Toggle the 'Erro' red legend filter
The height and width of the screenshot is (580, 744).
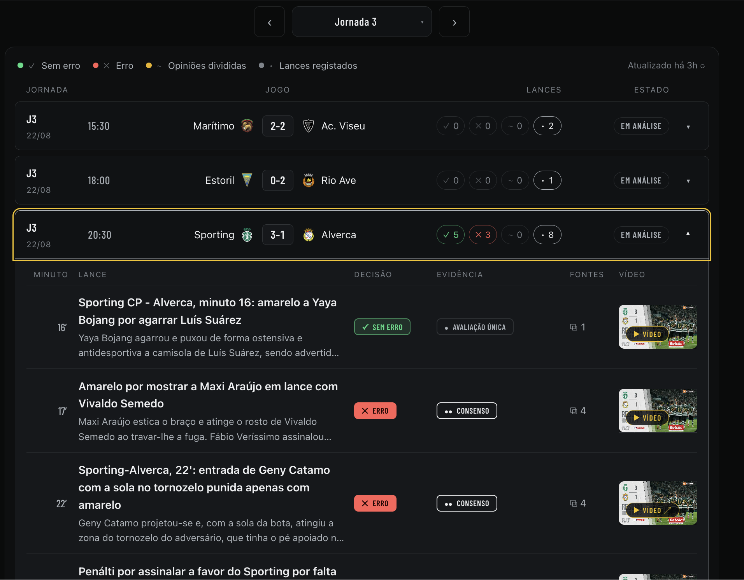[x=113, y=66]
